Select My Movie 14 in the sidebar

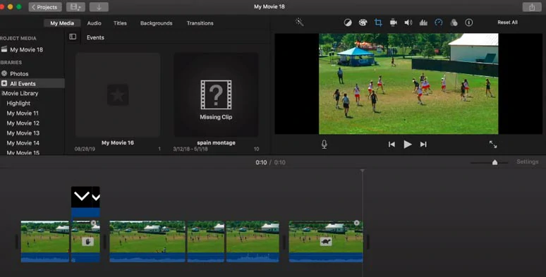[23, 143]
